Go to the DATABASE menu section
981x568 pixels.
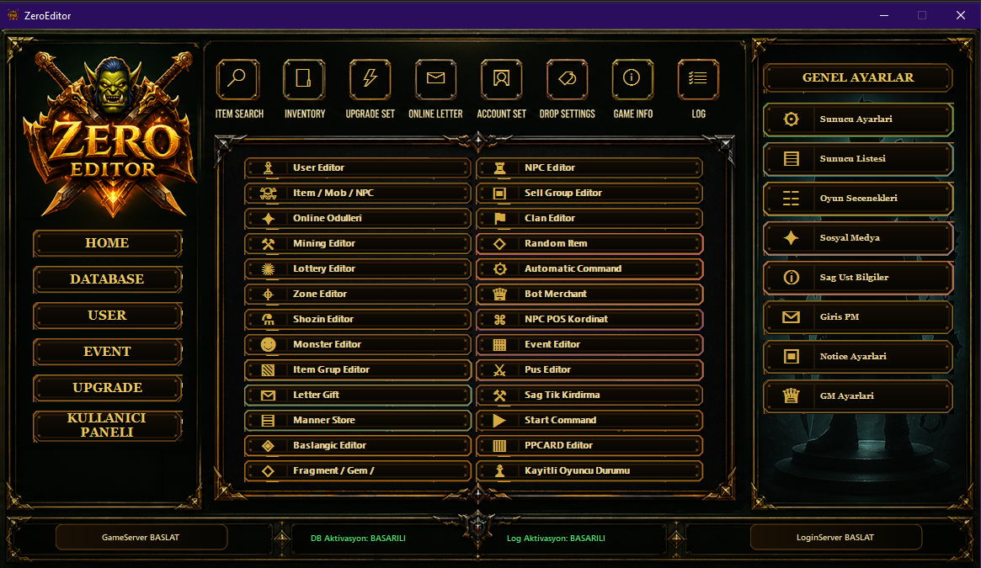108,279
